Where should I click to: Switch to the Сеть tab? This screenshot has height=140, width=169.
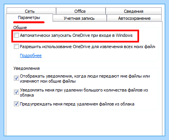coord(31,11)
